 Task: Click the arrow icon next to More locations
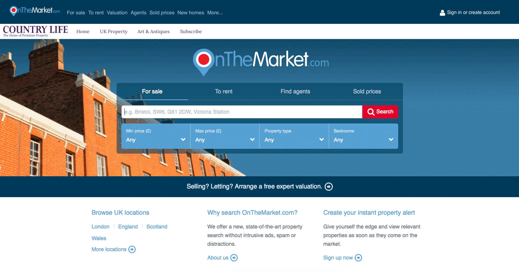(132, 249)
